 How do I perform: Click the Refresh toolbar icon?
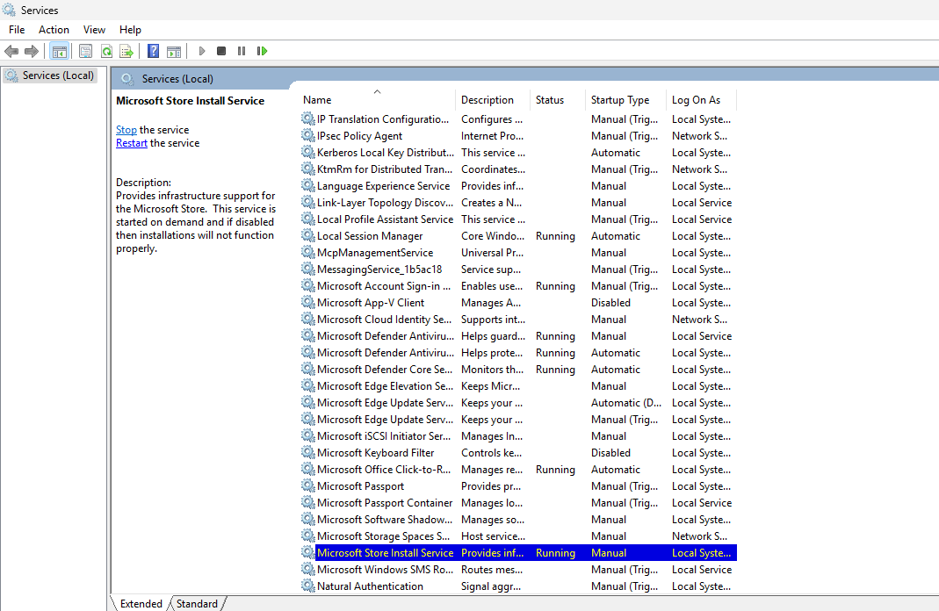coord(106,51)
